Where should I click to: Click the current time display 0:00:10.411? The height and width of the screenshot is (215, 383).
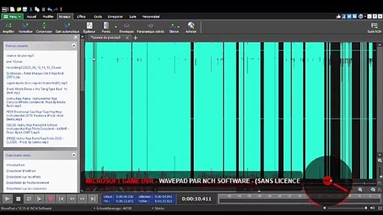coord(196,199)
